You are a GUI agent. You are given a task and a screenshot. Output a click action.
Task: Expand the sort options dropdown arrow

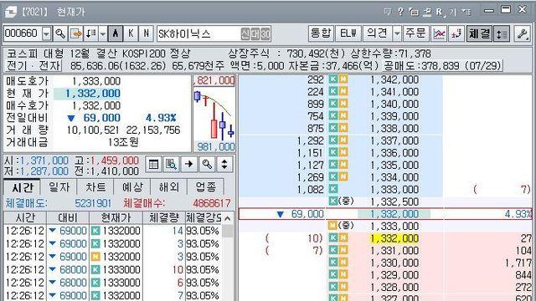[102, 33]
